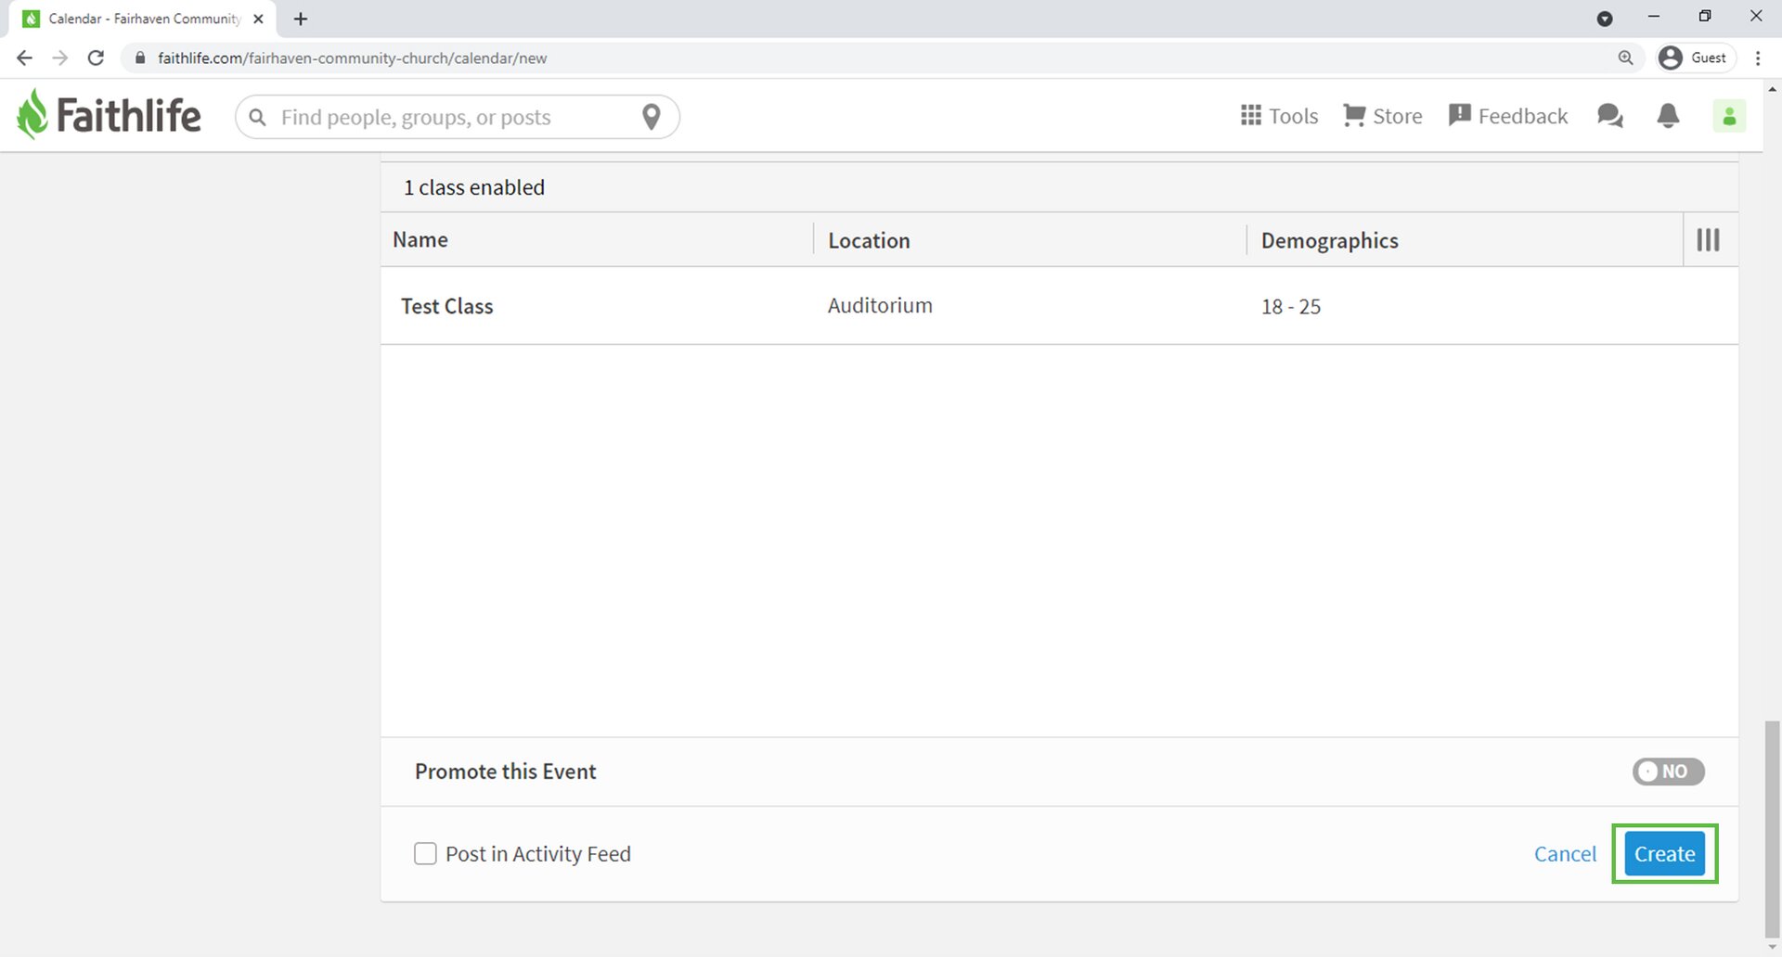Click the address bar URL
Image resolution: width=1782 pixels, height=957 pixels.
352,57
